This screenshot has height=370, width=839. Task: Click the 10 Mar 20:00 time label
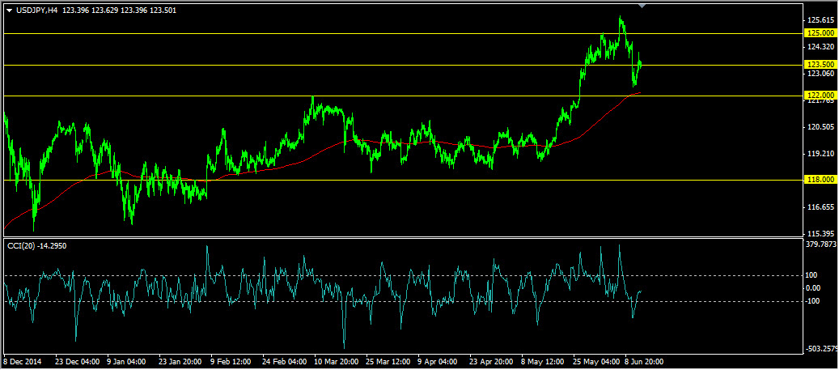pyautogui.click(x=336, y=361)
